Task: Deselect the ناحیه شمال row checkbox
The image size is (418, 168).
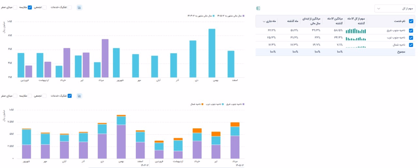Action: pyautogui.click(x=411, y=45)
